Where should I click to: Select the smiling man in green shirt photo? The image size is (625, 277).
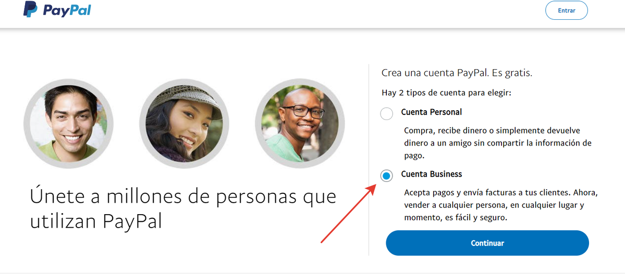point(69,124)
